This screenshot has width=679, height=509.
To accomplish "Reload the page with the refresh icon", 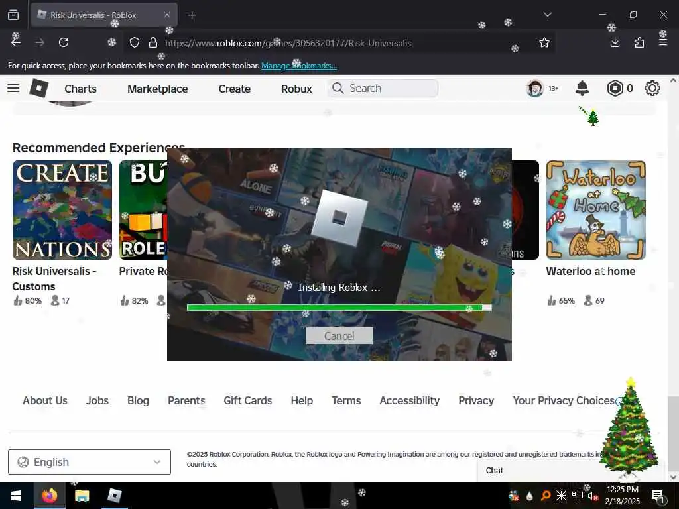I will [64, 42].
